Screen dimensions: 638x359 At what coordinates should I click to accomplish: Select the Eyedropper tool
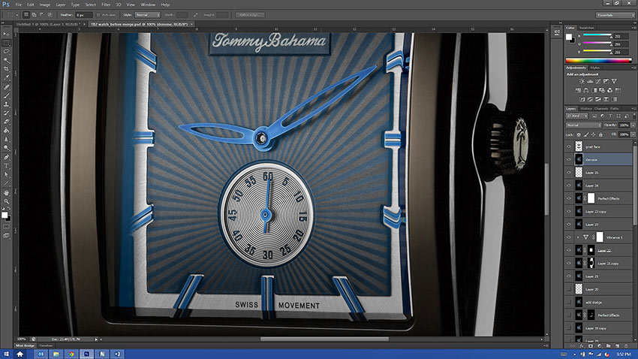6,77
